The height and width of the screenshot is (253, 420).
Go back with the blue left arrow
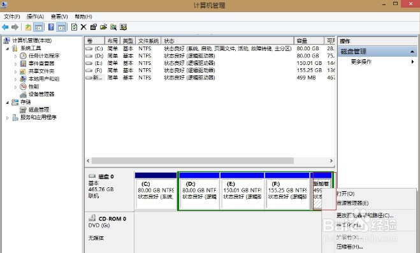(x=5, y=27)
